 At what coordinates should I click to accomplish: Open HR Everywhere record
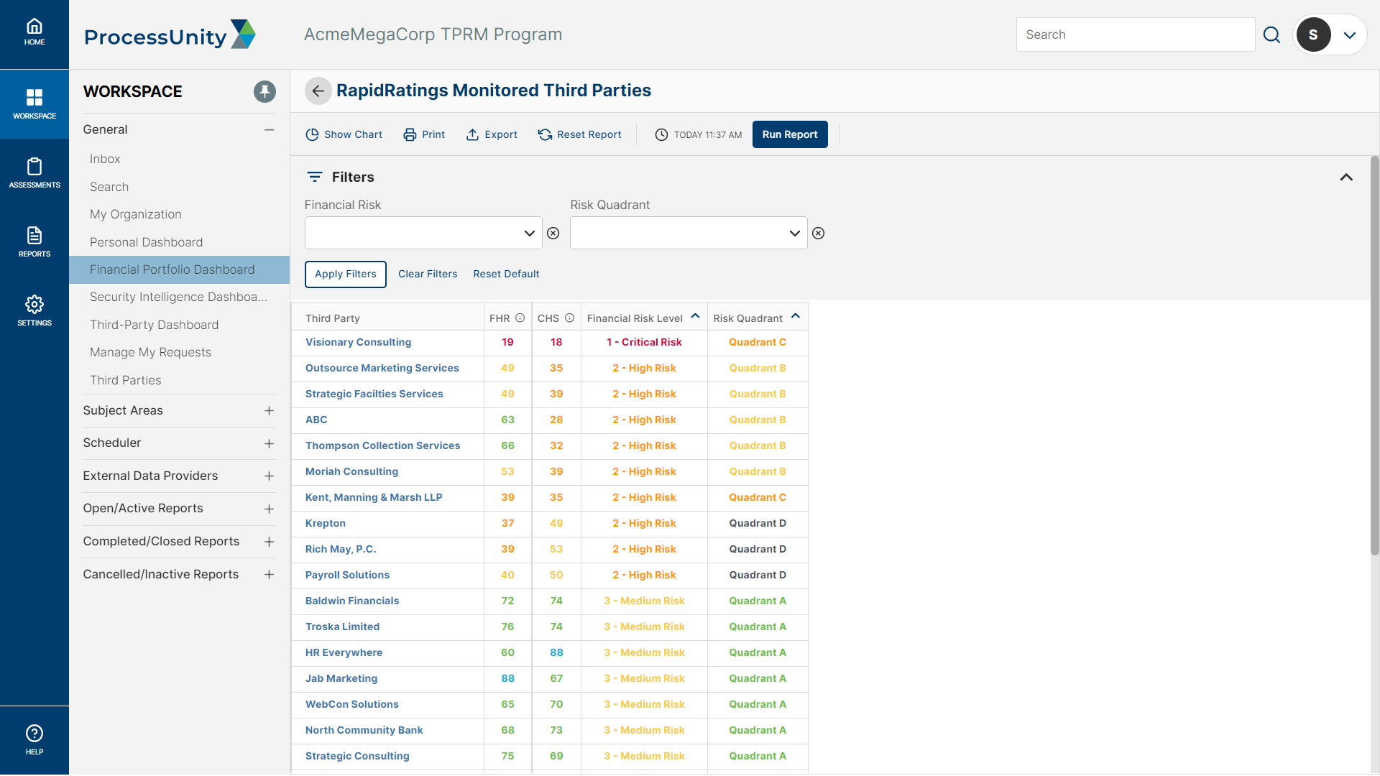[344, 652]
